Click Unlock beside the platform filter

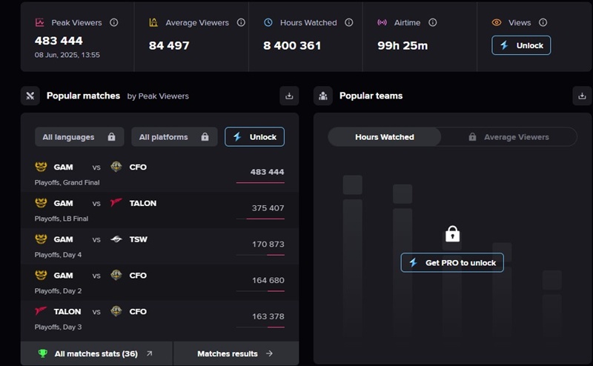click(x=254, y=137)
